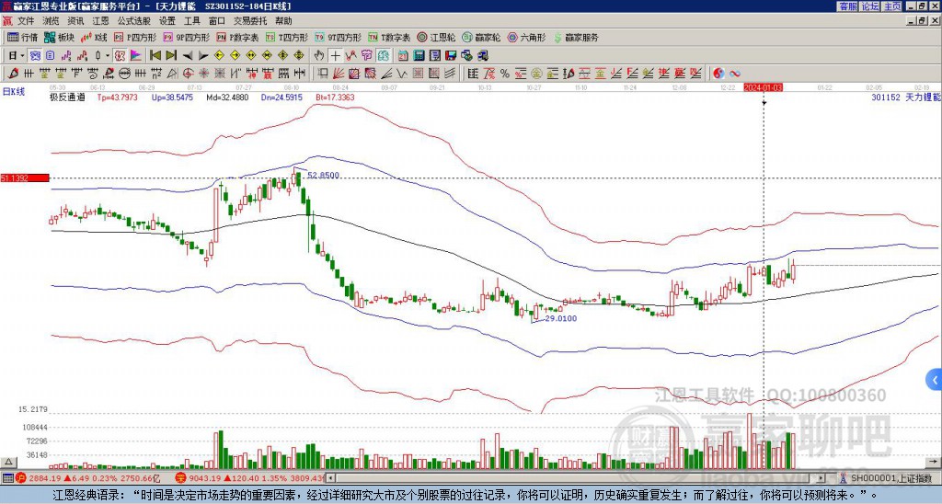
Task: Launch the 赢家轮 wheel tool
Action: tap(481, 37)
